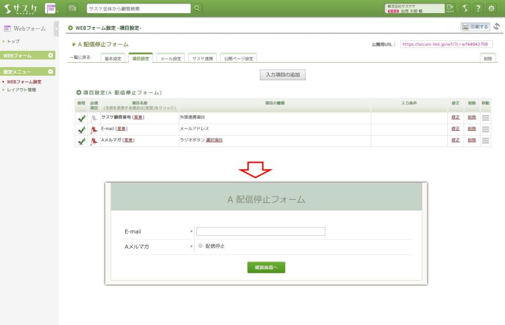
Task: Click the search magnifier icon in header
Action: [x=197, y=8]
